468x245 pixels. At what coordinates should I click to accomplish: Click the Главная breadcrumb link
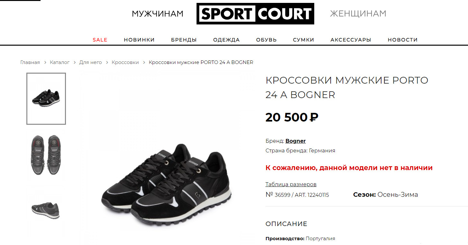pyautogui.click(x=30, y=62)
